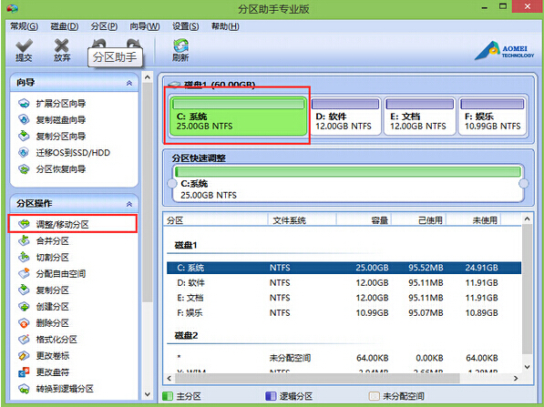Launch 迁移OS到SSD/HDD wizard

[x=73, y=153]
